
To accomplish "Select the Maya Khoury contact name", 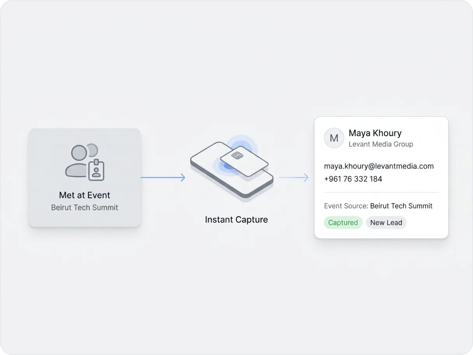I will point(375,133).
